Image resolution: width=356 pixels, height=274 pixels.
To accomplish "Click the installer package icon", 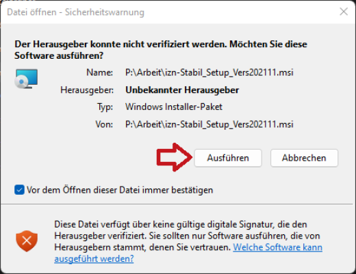I will (x=26, y=79).
